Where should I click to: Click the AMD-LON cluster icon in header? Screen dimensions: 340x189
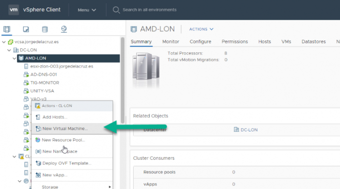[x=134, y=29]
